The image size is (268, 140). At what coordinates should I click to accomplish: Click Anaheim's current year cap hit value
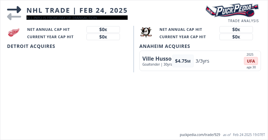click(236, 37)
